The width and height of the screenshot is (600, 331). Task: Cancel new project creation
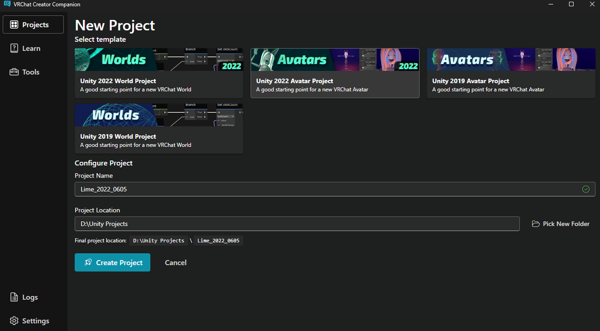pos(175,263)
